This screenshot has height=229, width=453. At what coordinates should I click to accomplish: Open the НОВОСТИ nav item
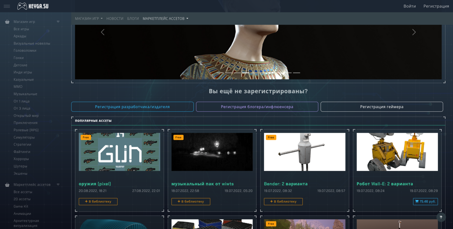tap(115, 18)
